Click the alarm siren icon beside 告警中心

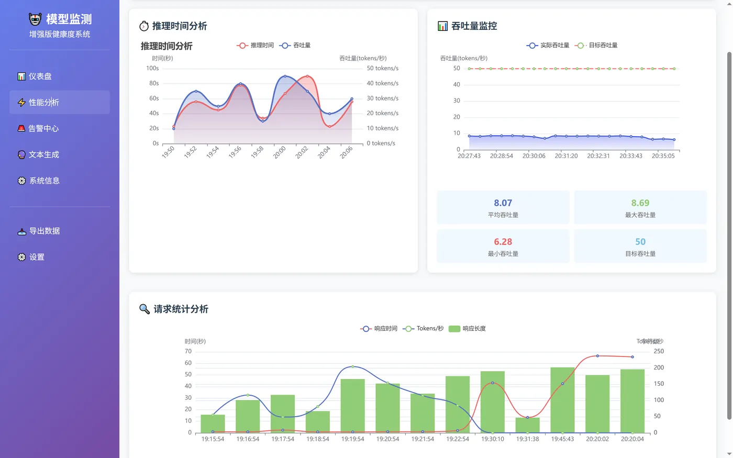23,128
